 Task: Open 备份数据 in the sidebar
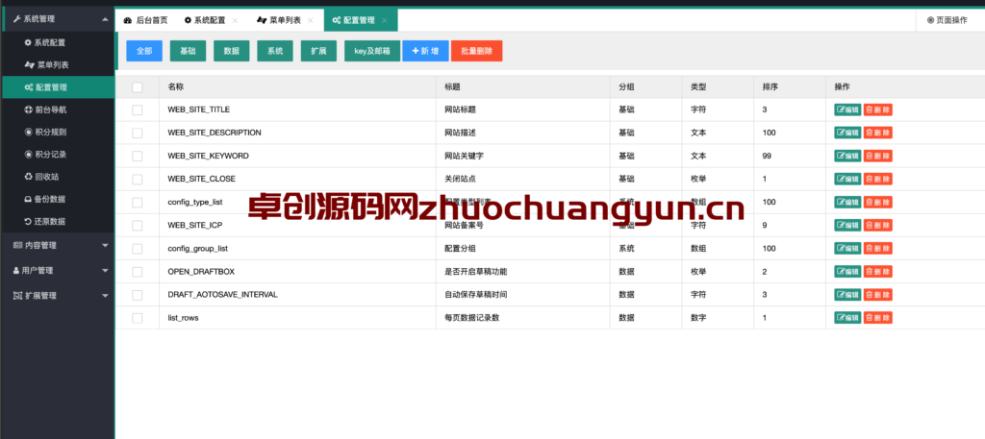tap(59, 200)
